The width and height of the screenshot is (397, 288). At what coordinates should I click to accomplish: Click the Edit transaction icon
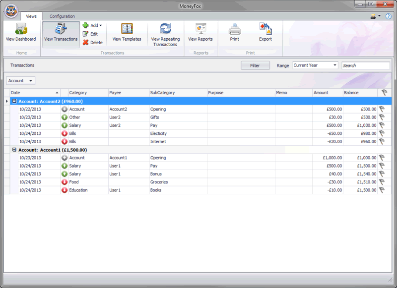coord(86,34)
